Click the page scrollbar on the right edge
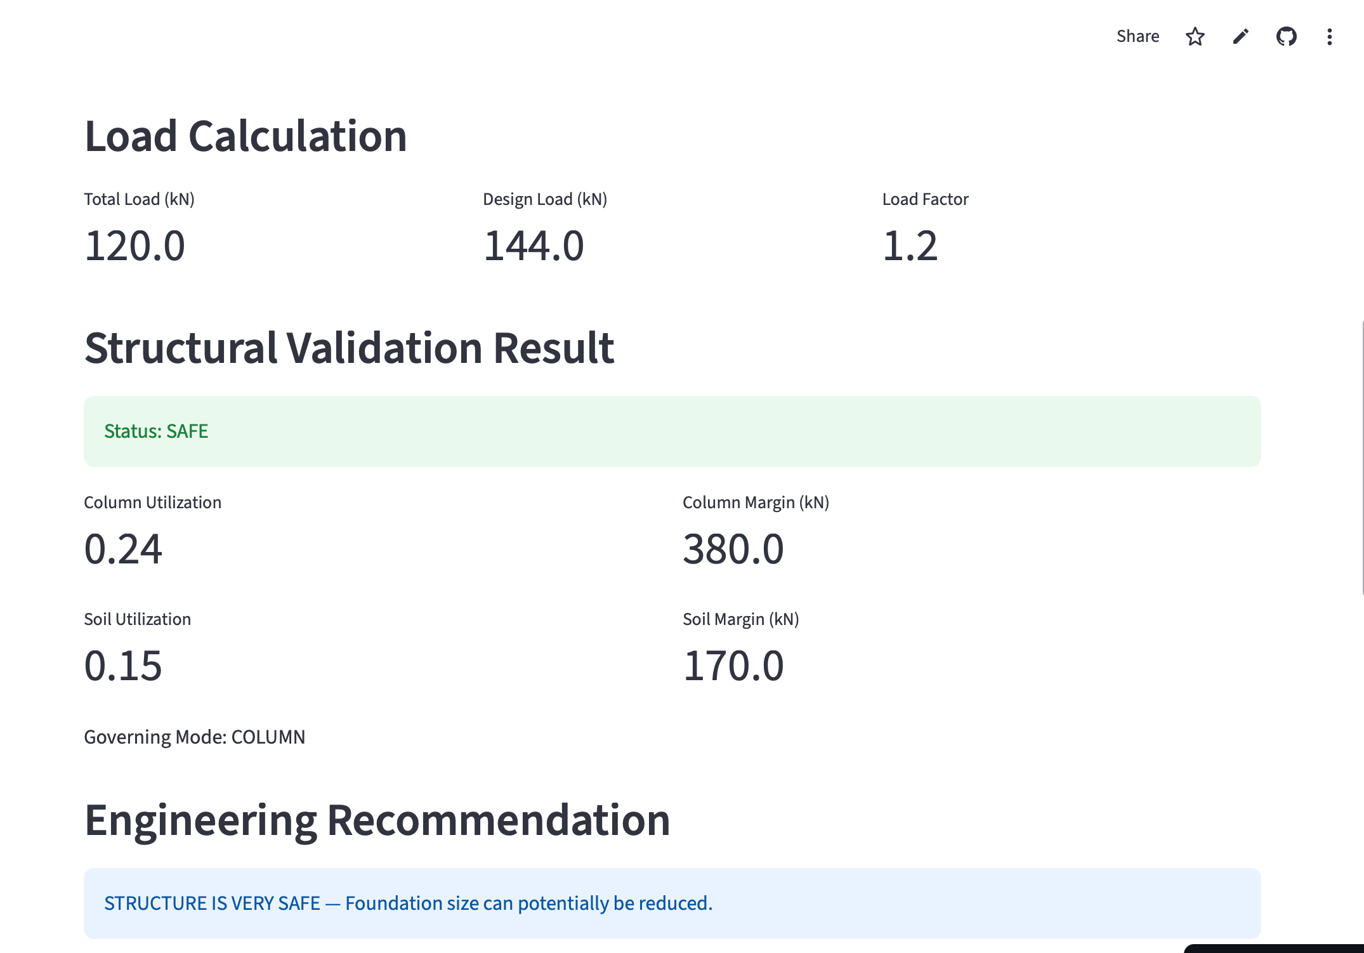This screenshot has height=953, width=1364. click(1361, 457)
